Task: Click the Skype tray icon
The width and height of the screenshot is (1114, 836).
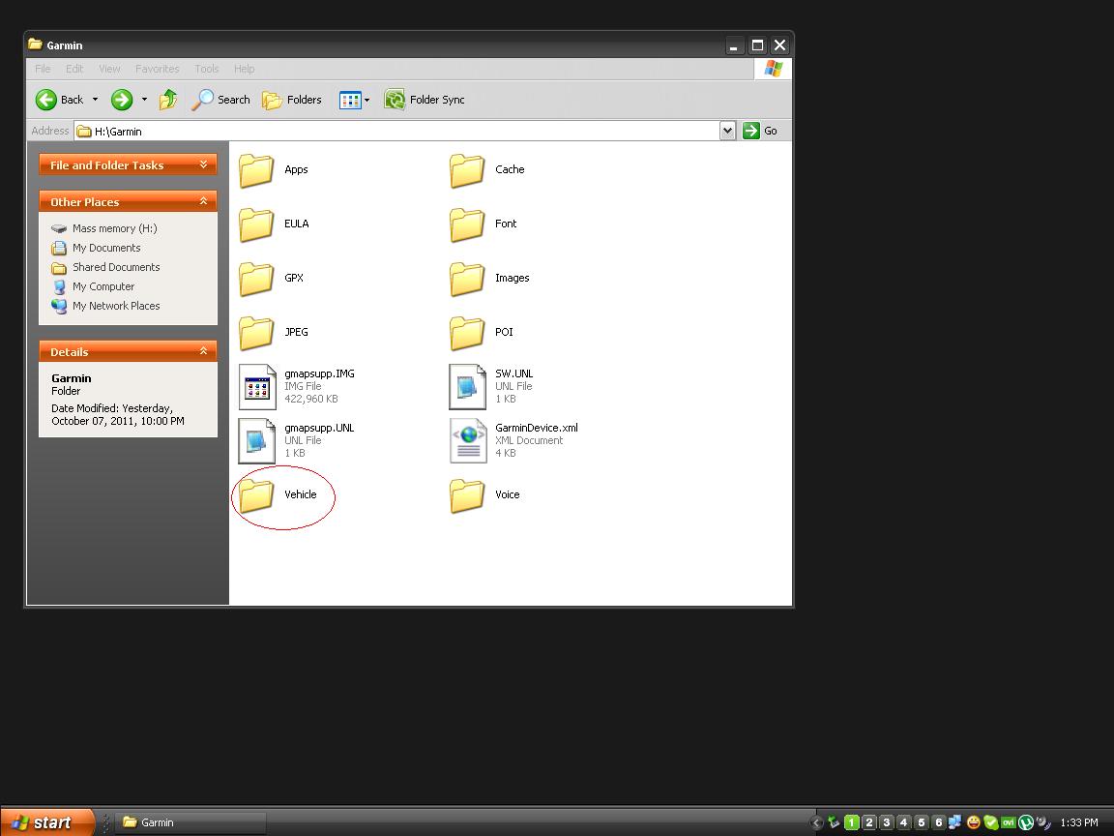Action: (x=990, y=822)
